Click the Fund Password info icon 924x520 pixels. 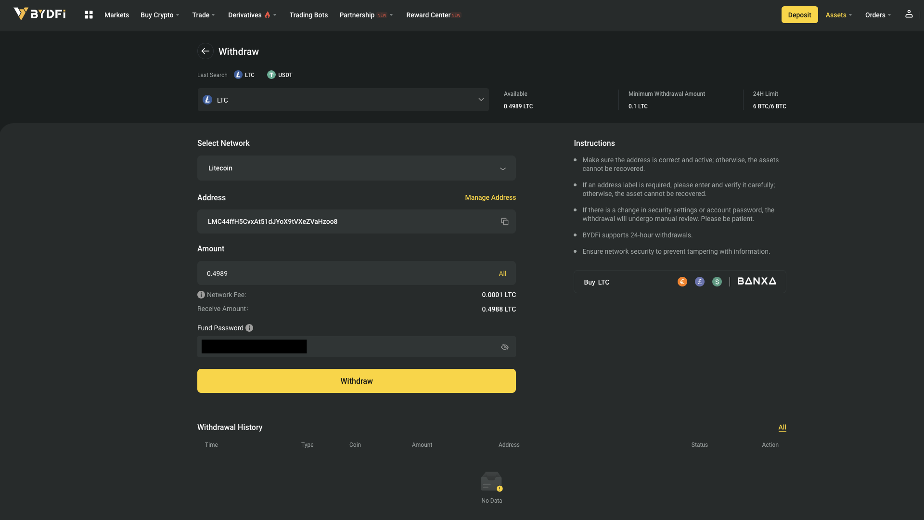[249, 328]
